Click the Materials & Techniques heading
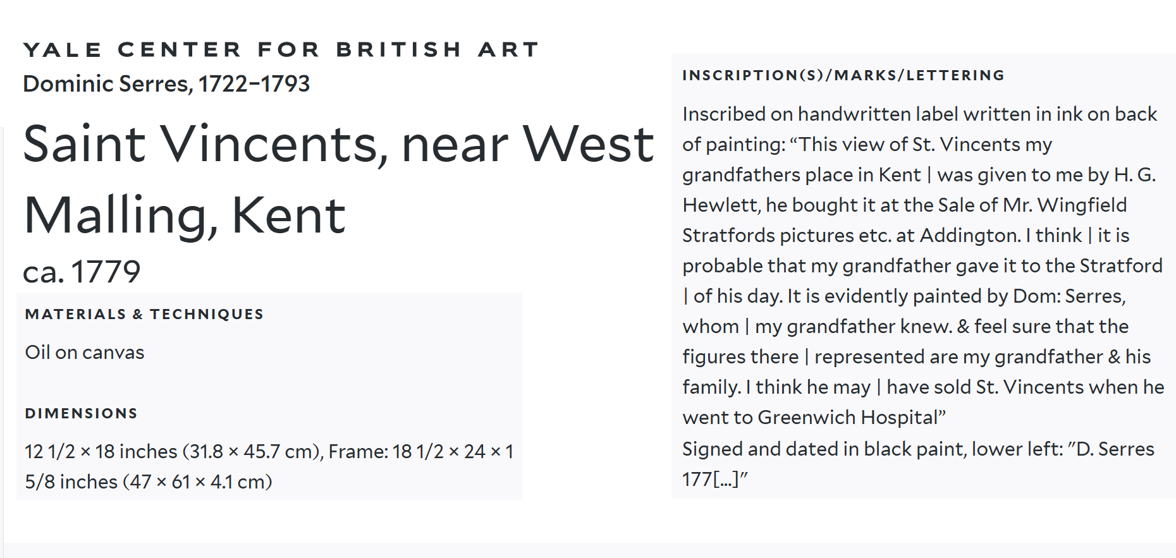1176x558 pixels. click(144, 314)
